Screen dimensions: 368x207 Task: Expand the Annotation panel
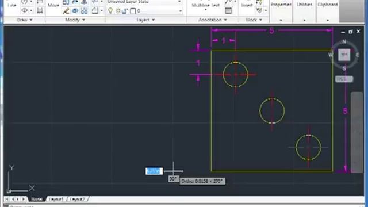[x=213, y=20]
